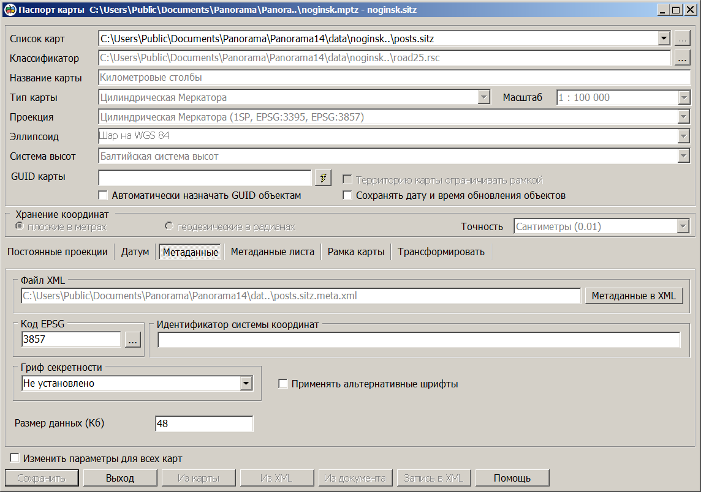Open Помощь help button

pyautogui.click(x=512, y=478)
